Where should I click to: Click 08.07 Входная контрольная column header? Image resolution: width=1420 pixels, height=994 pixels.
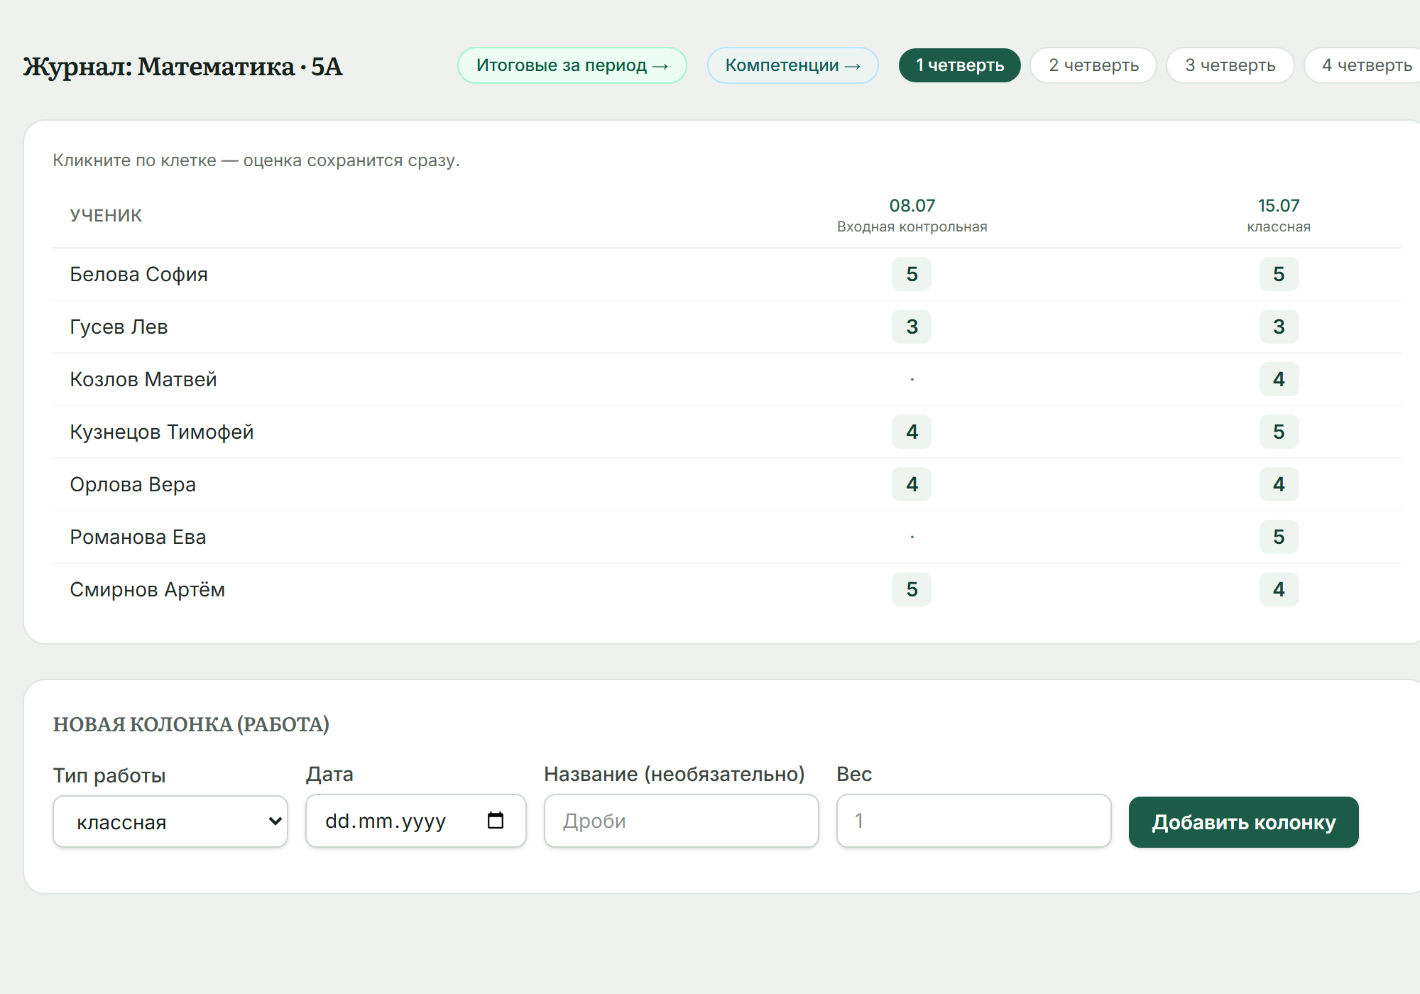pos(912,215)
